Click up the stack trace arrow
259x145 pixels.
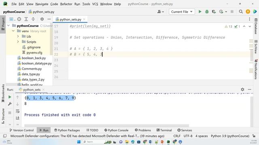(x=17, y=97)
